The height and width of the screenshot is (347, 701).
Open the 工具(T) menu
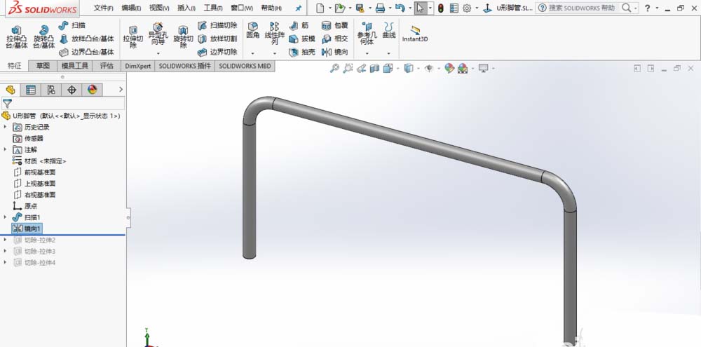coord(213,8)
